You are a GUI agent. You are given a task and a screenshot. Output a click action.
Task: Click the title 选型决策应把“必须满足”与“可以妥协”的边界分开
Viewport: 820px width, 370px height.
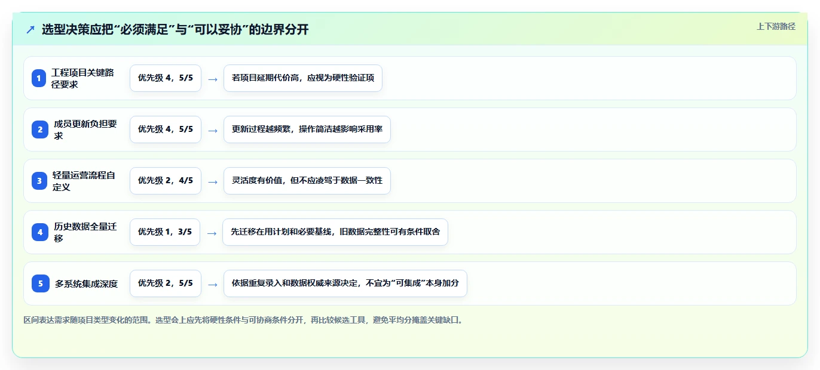pyautogui.click(x=175, y=29)
